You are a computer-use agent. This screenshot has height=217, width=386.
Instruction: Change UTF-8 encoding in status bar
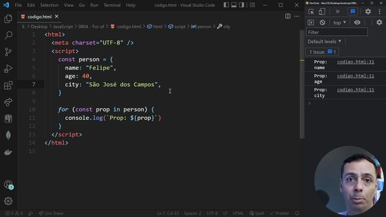pyautogui.click(x=212, y=213)
